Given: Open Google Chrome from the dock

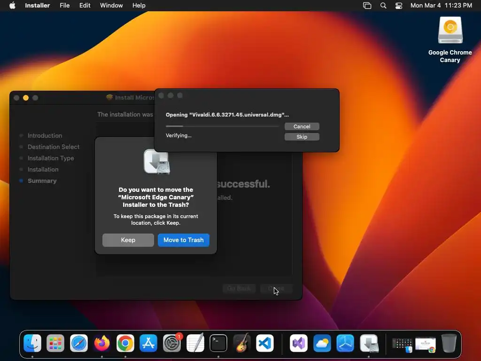Looking at the screenshot, I should coord(125,343).
